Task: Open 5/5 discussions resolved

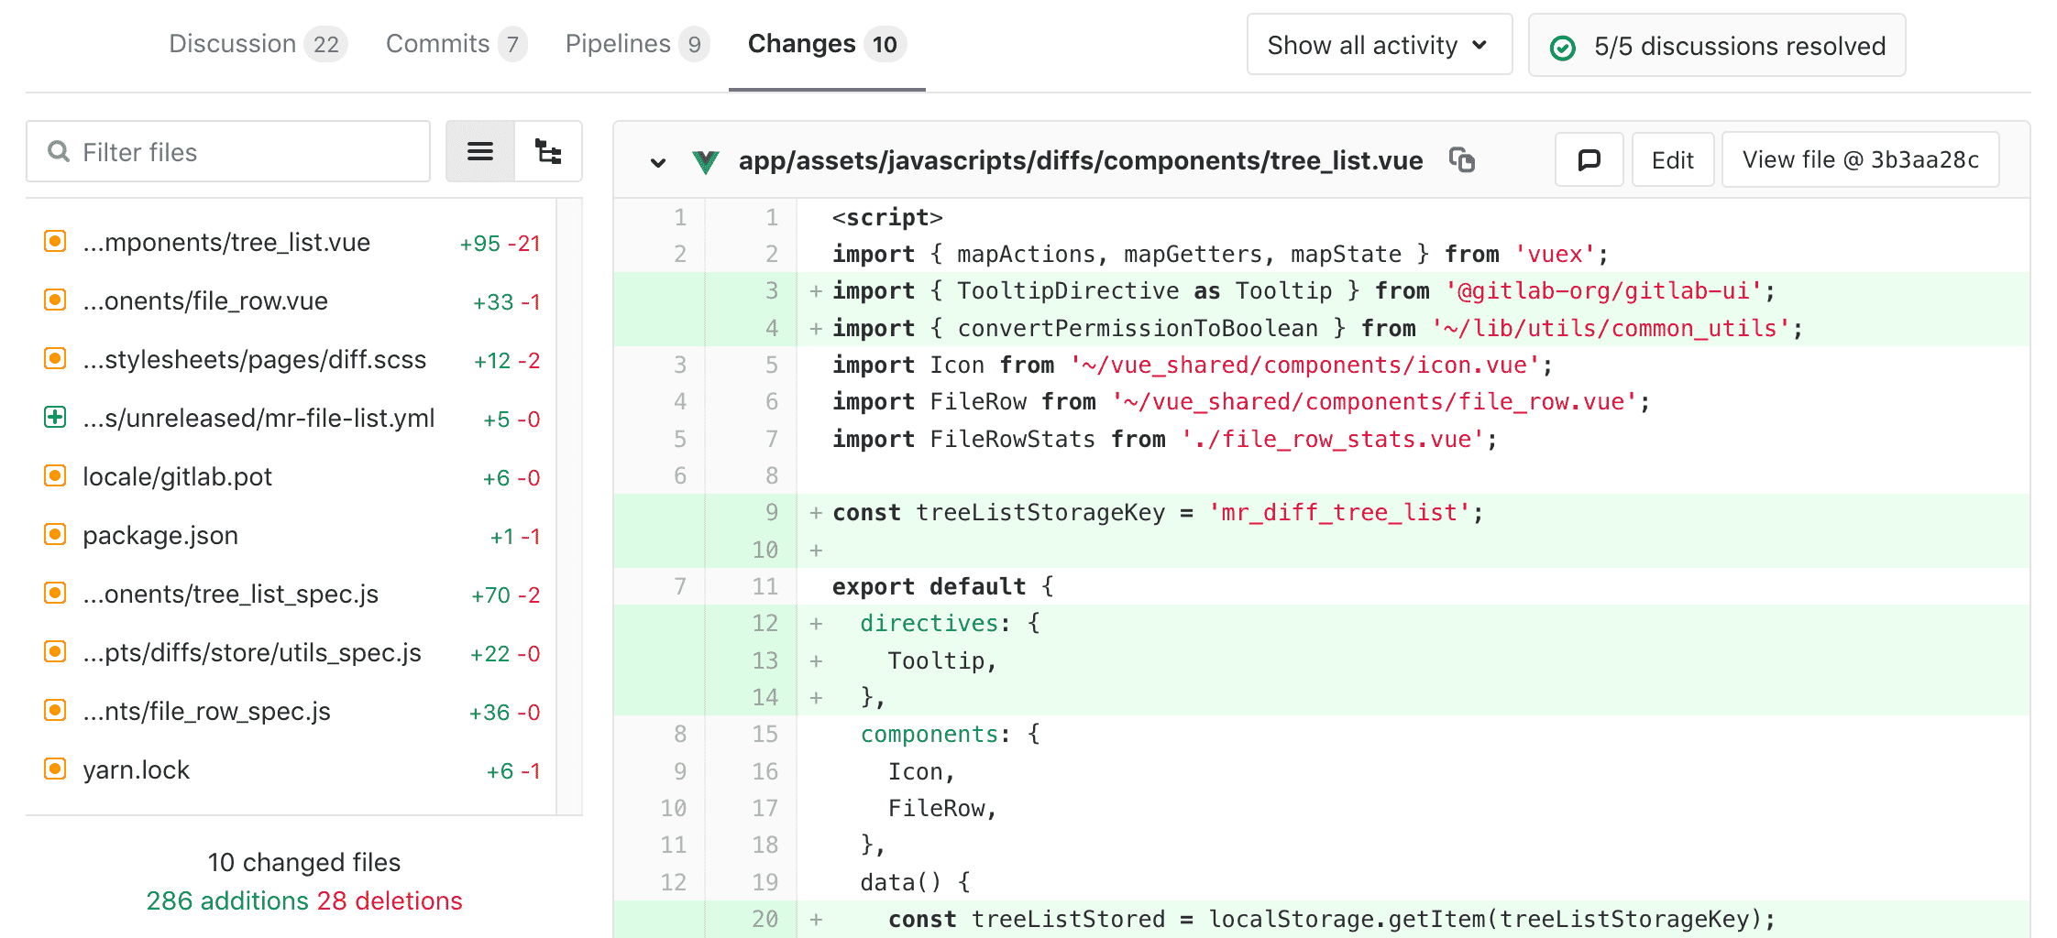Action: click(1716, 45)
